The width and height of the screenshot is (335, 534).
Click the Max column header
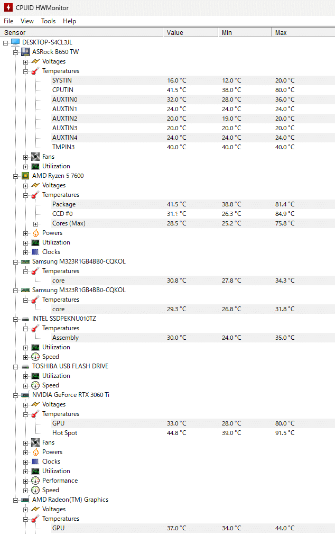pyautogui.click(x=303, y=32)
